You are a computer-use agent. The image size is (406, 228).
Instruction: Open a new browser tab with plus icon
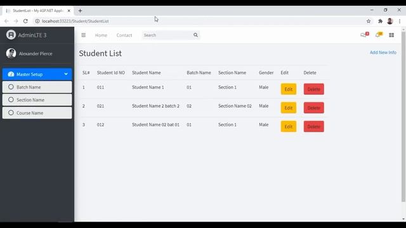point(81,11)
